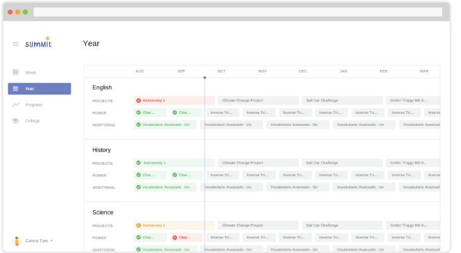
Task: Click green check icon on History Astronomy 1
Action: [138, 163]
